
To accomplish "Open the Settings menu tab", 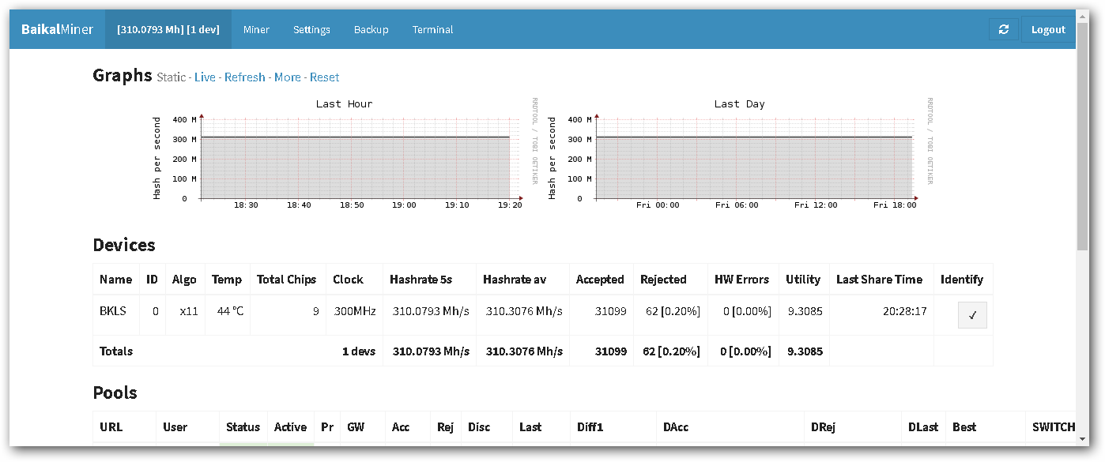I will [311, 29].
